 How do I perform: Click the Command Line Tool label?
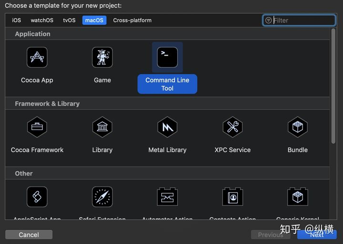[x=167, y=84]
